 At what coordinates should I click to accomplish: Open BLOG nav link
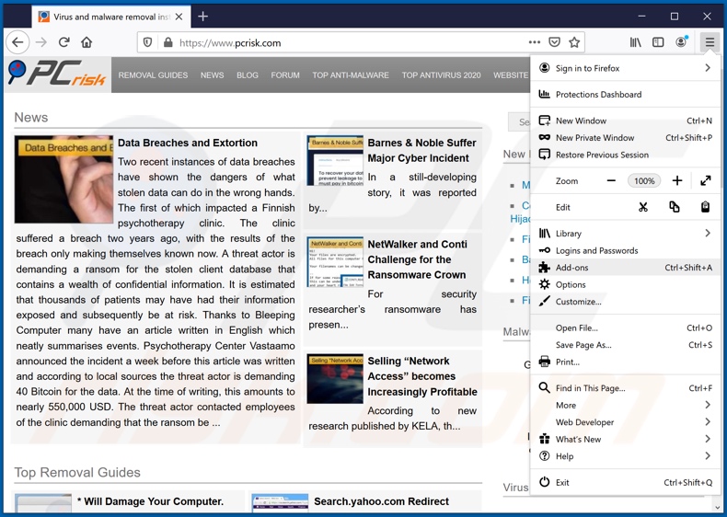click(248, 75)
